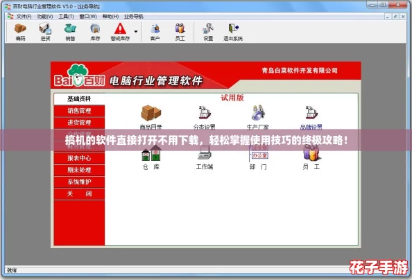The image size is (412, 280).
Task: Click the 就绪 status bar text
Action: tap(12, 270)
